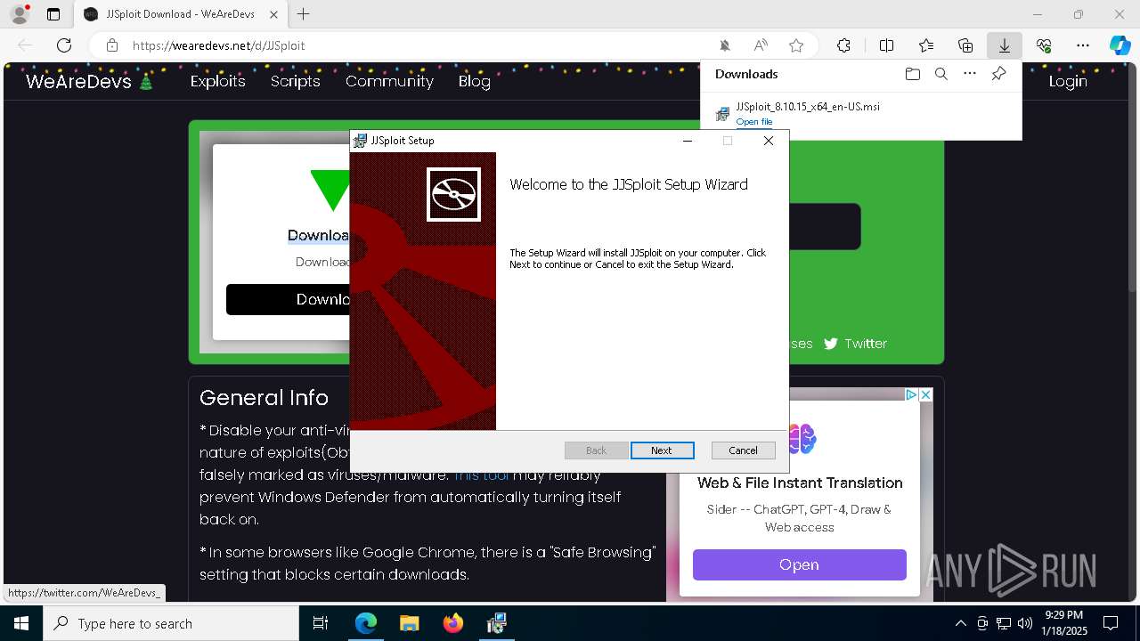Image resolution: width=1140 pixels, height=641 pixels.
Task: Cancel the JJSploit Setup wizard
Action: point(743,450)
